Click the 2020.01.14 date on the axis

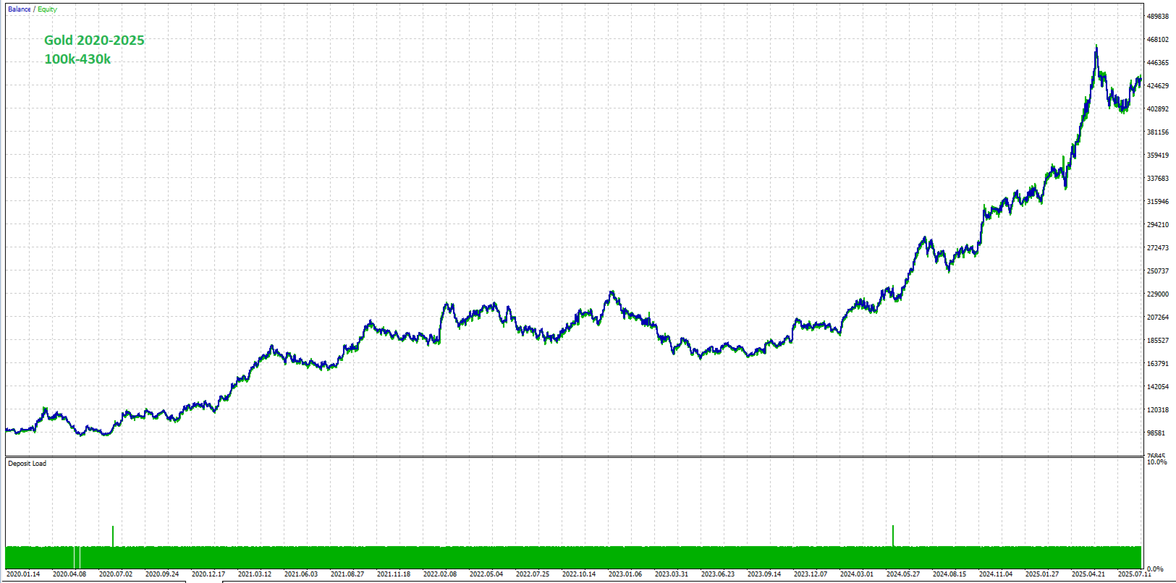(23, 574)
